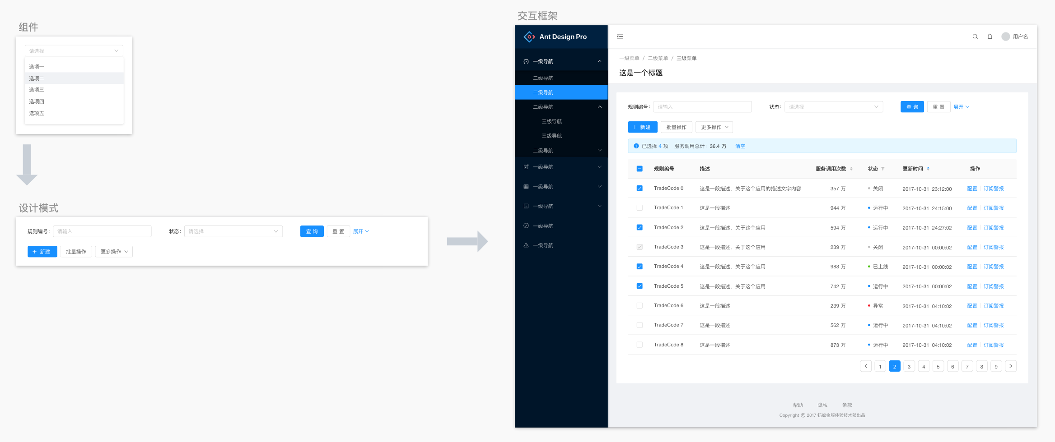This screenshot has width=1055, height=442.
Task: Select 选项五 in the dropdown list
Action: click(x=74, y=113)
